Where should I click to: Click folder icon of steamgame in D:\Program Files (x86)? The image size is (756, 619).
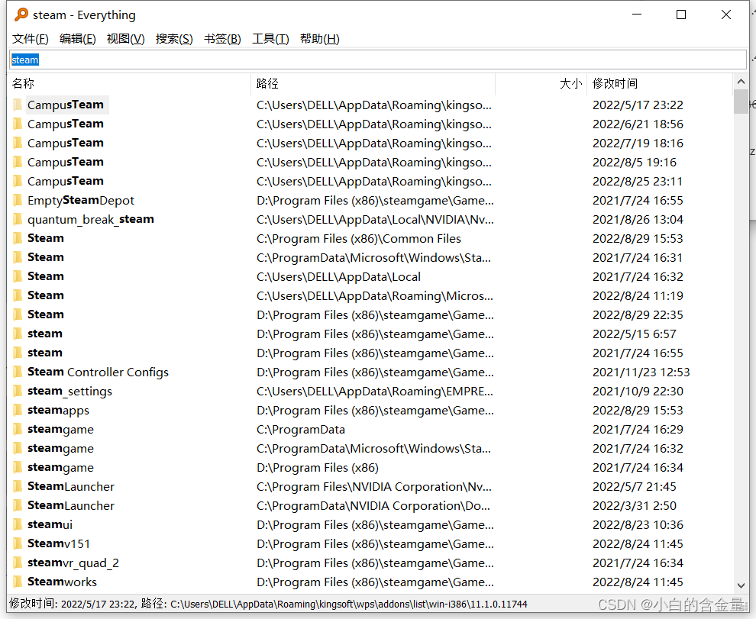tap(18, 467)
